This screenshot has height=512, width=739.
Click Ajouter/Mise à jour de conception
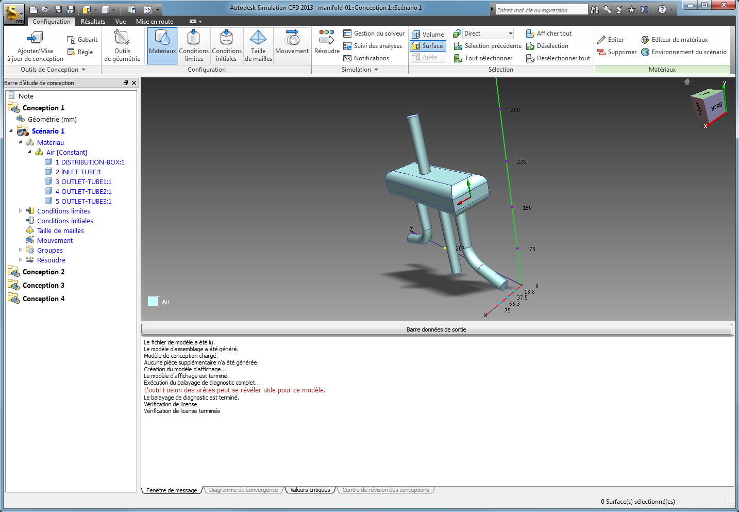point(35,45)
